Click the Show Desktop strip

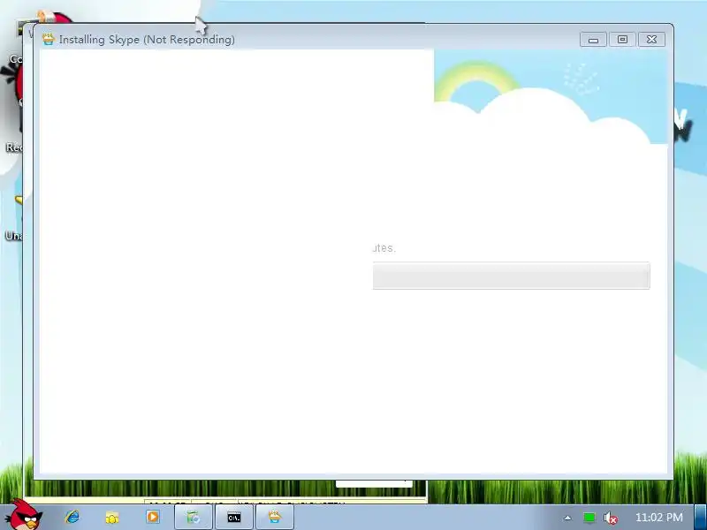point(701,517)
